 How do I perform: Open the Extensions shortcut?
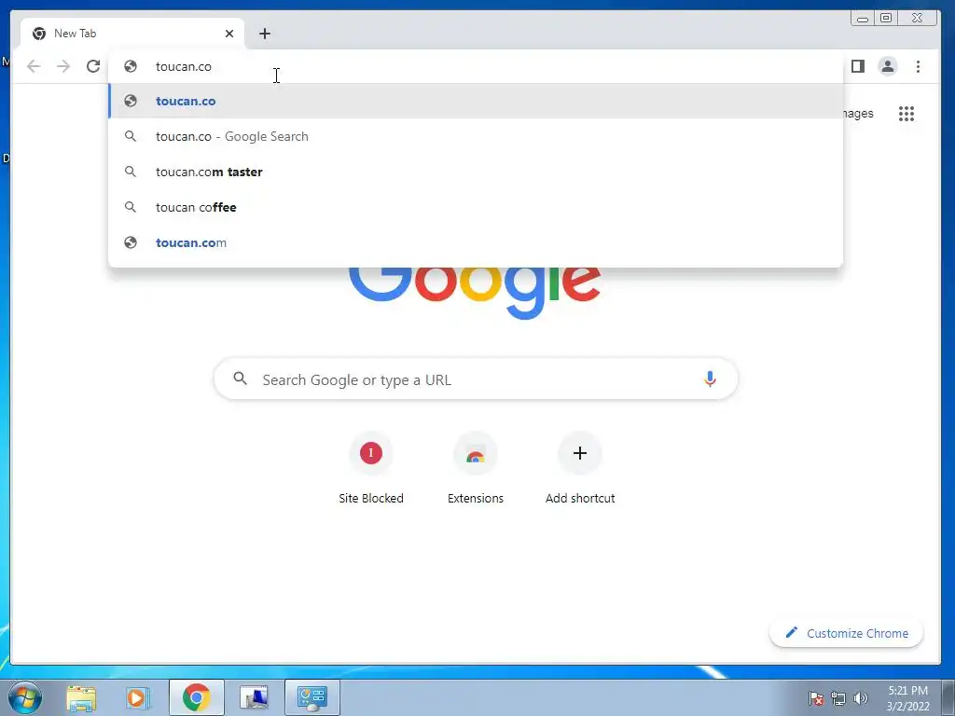click(x=476, y=469)
